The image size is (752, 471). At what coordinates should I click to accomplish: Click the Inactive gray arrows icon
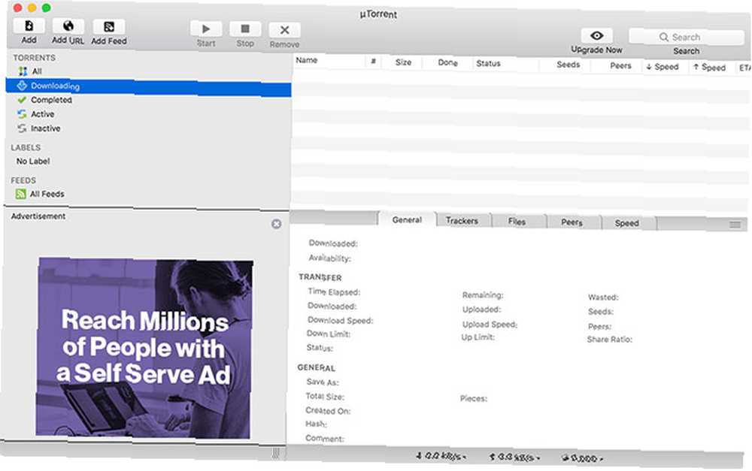(22, 128)
